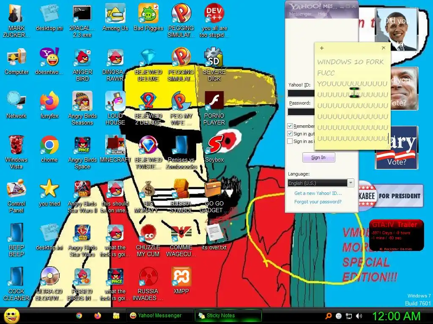Click the smiley Start button

coord(11,316)
